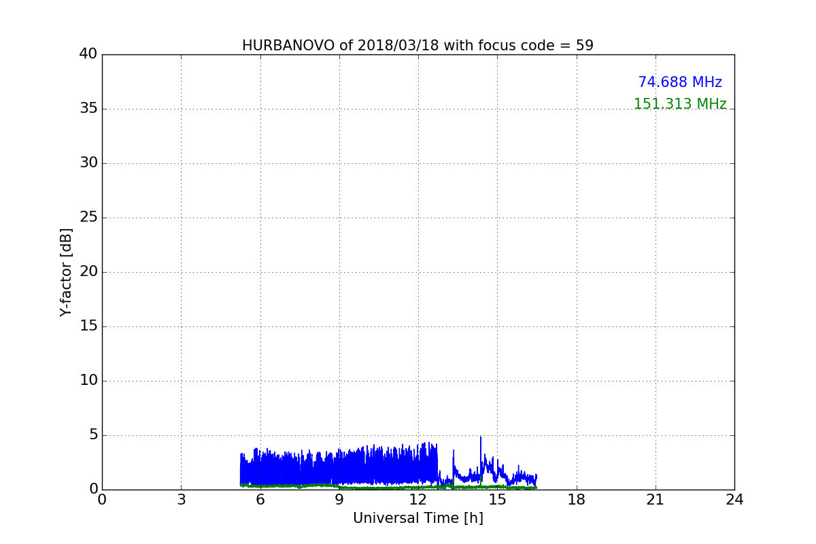The image size is (816, 544).
Task: Click x-axis tick label 24
Action: pyautogui.click(x=734, y=500)
